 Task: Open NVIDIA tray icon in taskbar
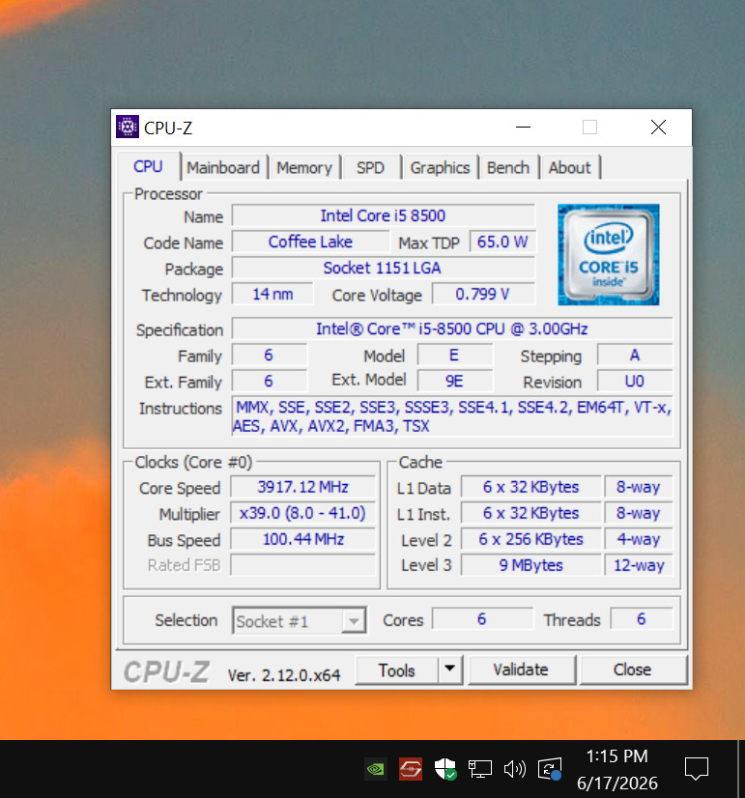point(376,768)
